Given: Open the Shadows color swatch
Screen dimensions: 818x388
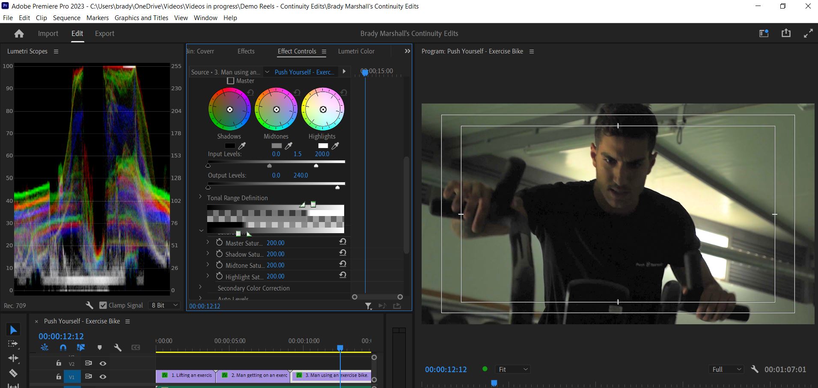Looking at the screenshot, I should pos(230,146).
